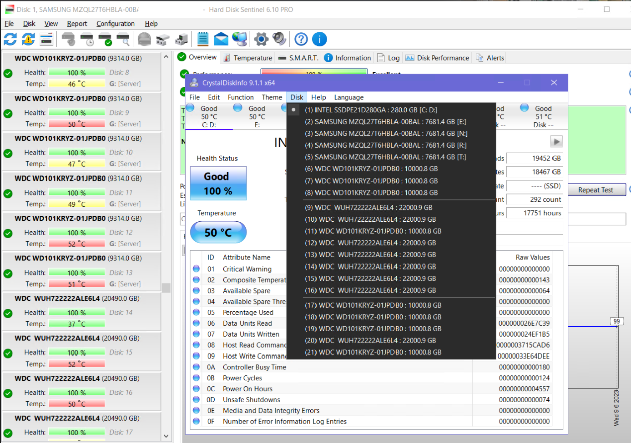Click the speaker sound settings toolbar icon
Viewport: 631px width, 443px height.
(279, 40)
